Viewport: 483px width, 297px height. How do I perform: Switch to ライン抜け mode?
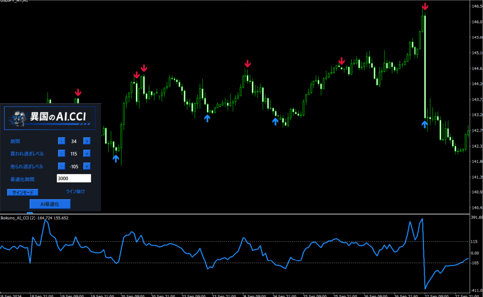click(x=75, y=191)
